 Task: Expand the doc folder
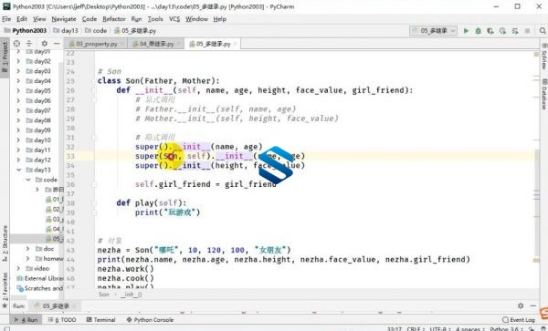(28, 249)
